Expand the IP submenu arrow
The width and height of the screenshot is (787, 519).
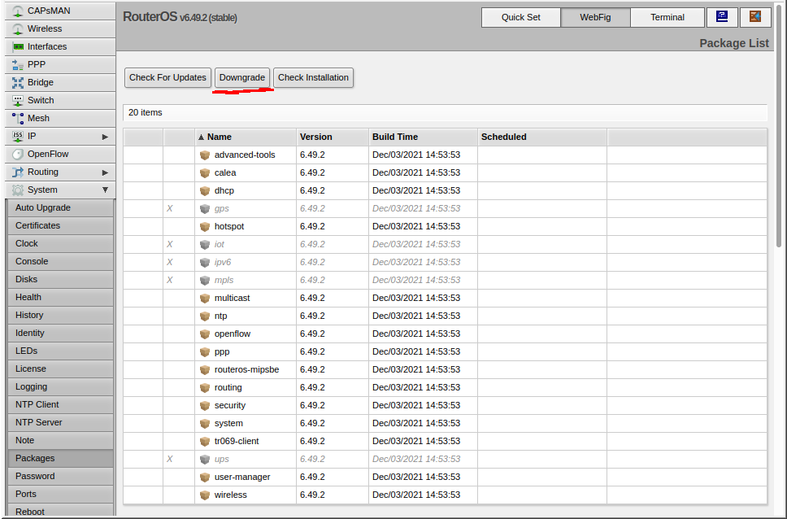click(105, 137)
